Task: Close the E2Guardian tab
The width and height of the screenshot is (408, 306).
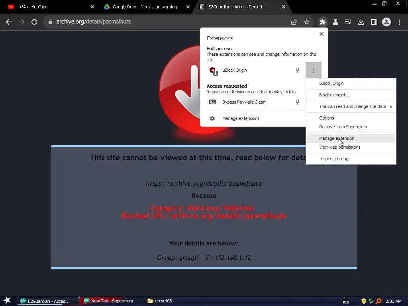Action: pyautogui.click(x=284, y=7)
